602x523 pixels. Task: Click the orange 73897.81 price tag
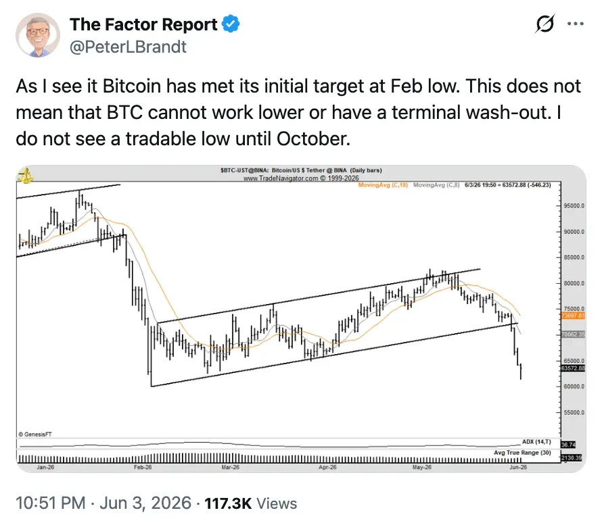pos(573,316)
